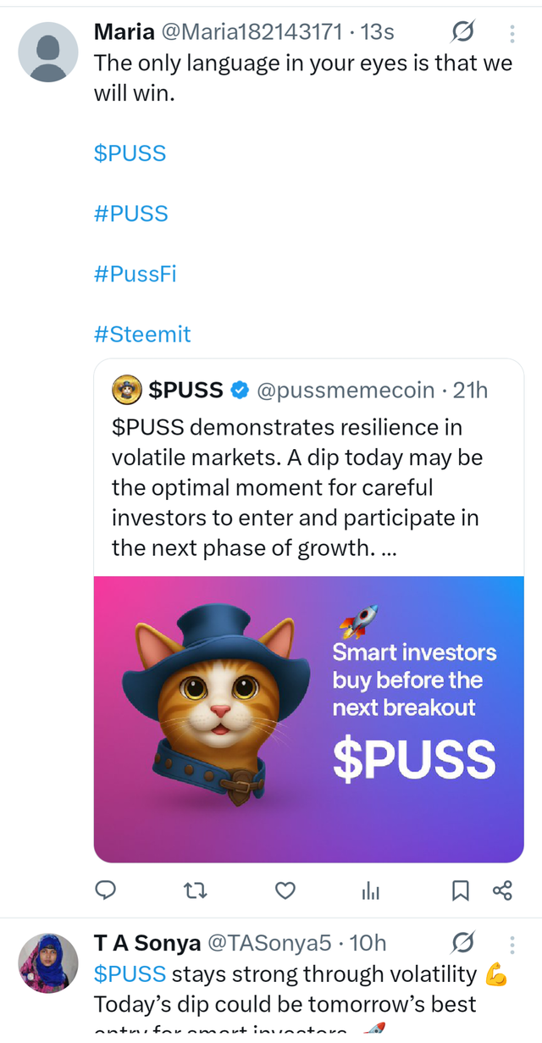Share Maria's post via share icon
The height and width of the screenshot is (1043, 542).
[x=502, y=890]
